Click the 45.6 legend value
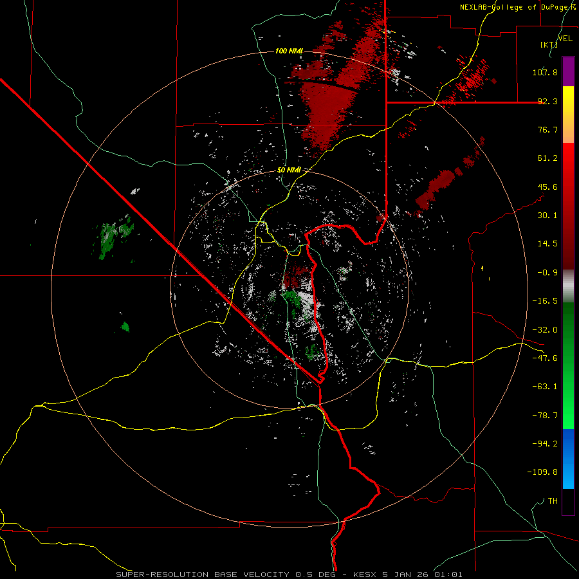 pos(547,187)
